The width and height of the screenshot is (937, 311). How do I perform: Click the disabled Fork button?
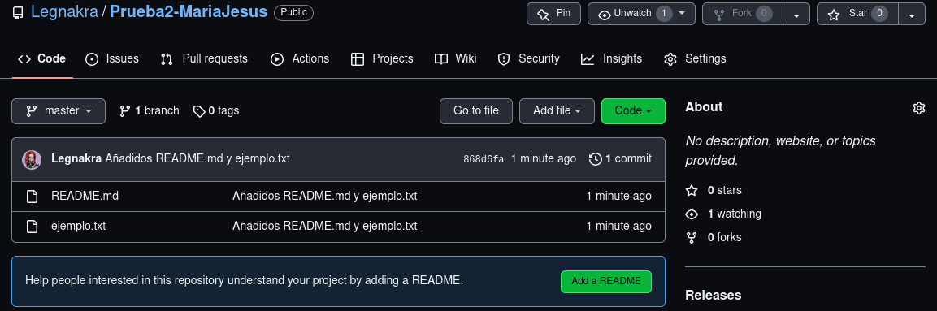743,14
